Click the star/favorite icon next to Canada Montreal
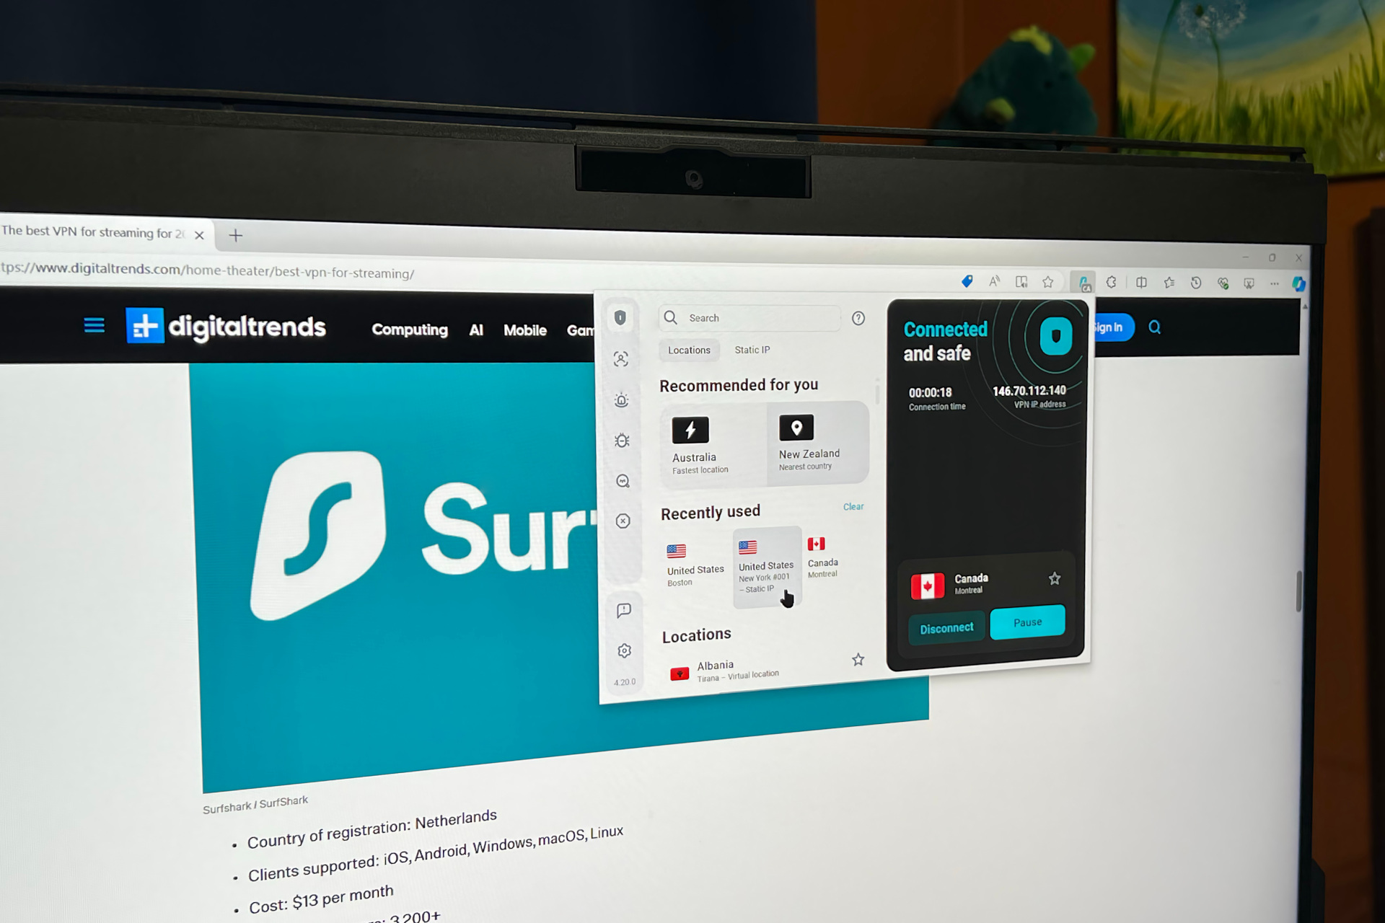1385x923 pixels. (1054, 576)
